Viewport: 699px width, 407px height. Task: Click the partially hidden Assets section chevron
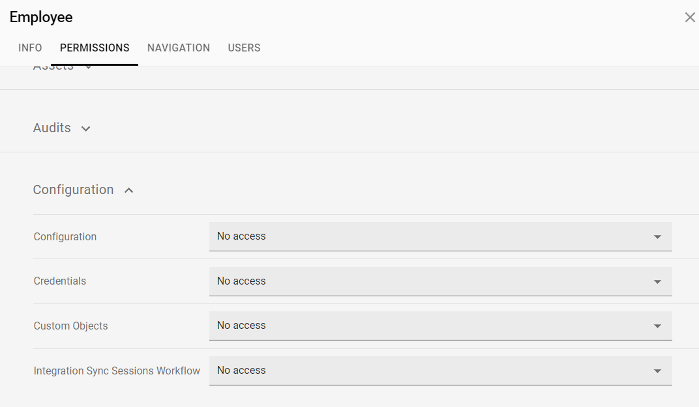click(89, 67)
